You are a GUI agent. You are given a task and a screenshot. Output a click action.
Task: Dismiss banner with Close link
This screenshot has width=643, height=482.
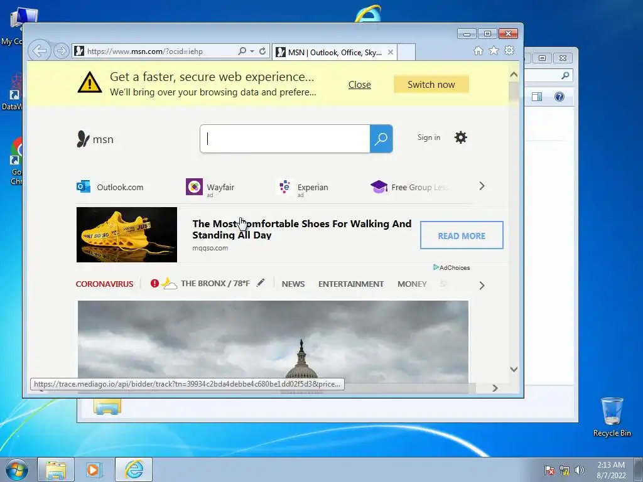click(360, 85)
